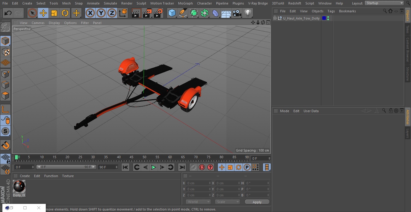
Task: Open the Scale mode dropdown
Action: pyautogui.click(x=227, y=202)
